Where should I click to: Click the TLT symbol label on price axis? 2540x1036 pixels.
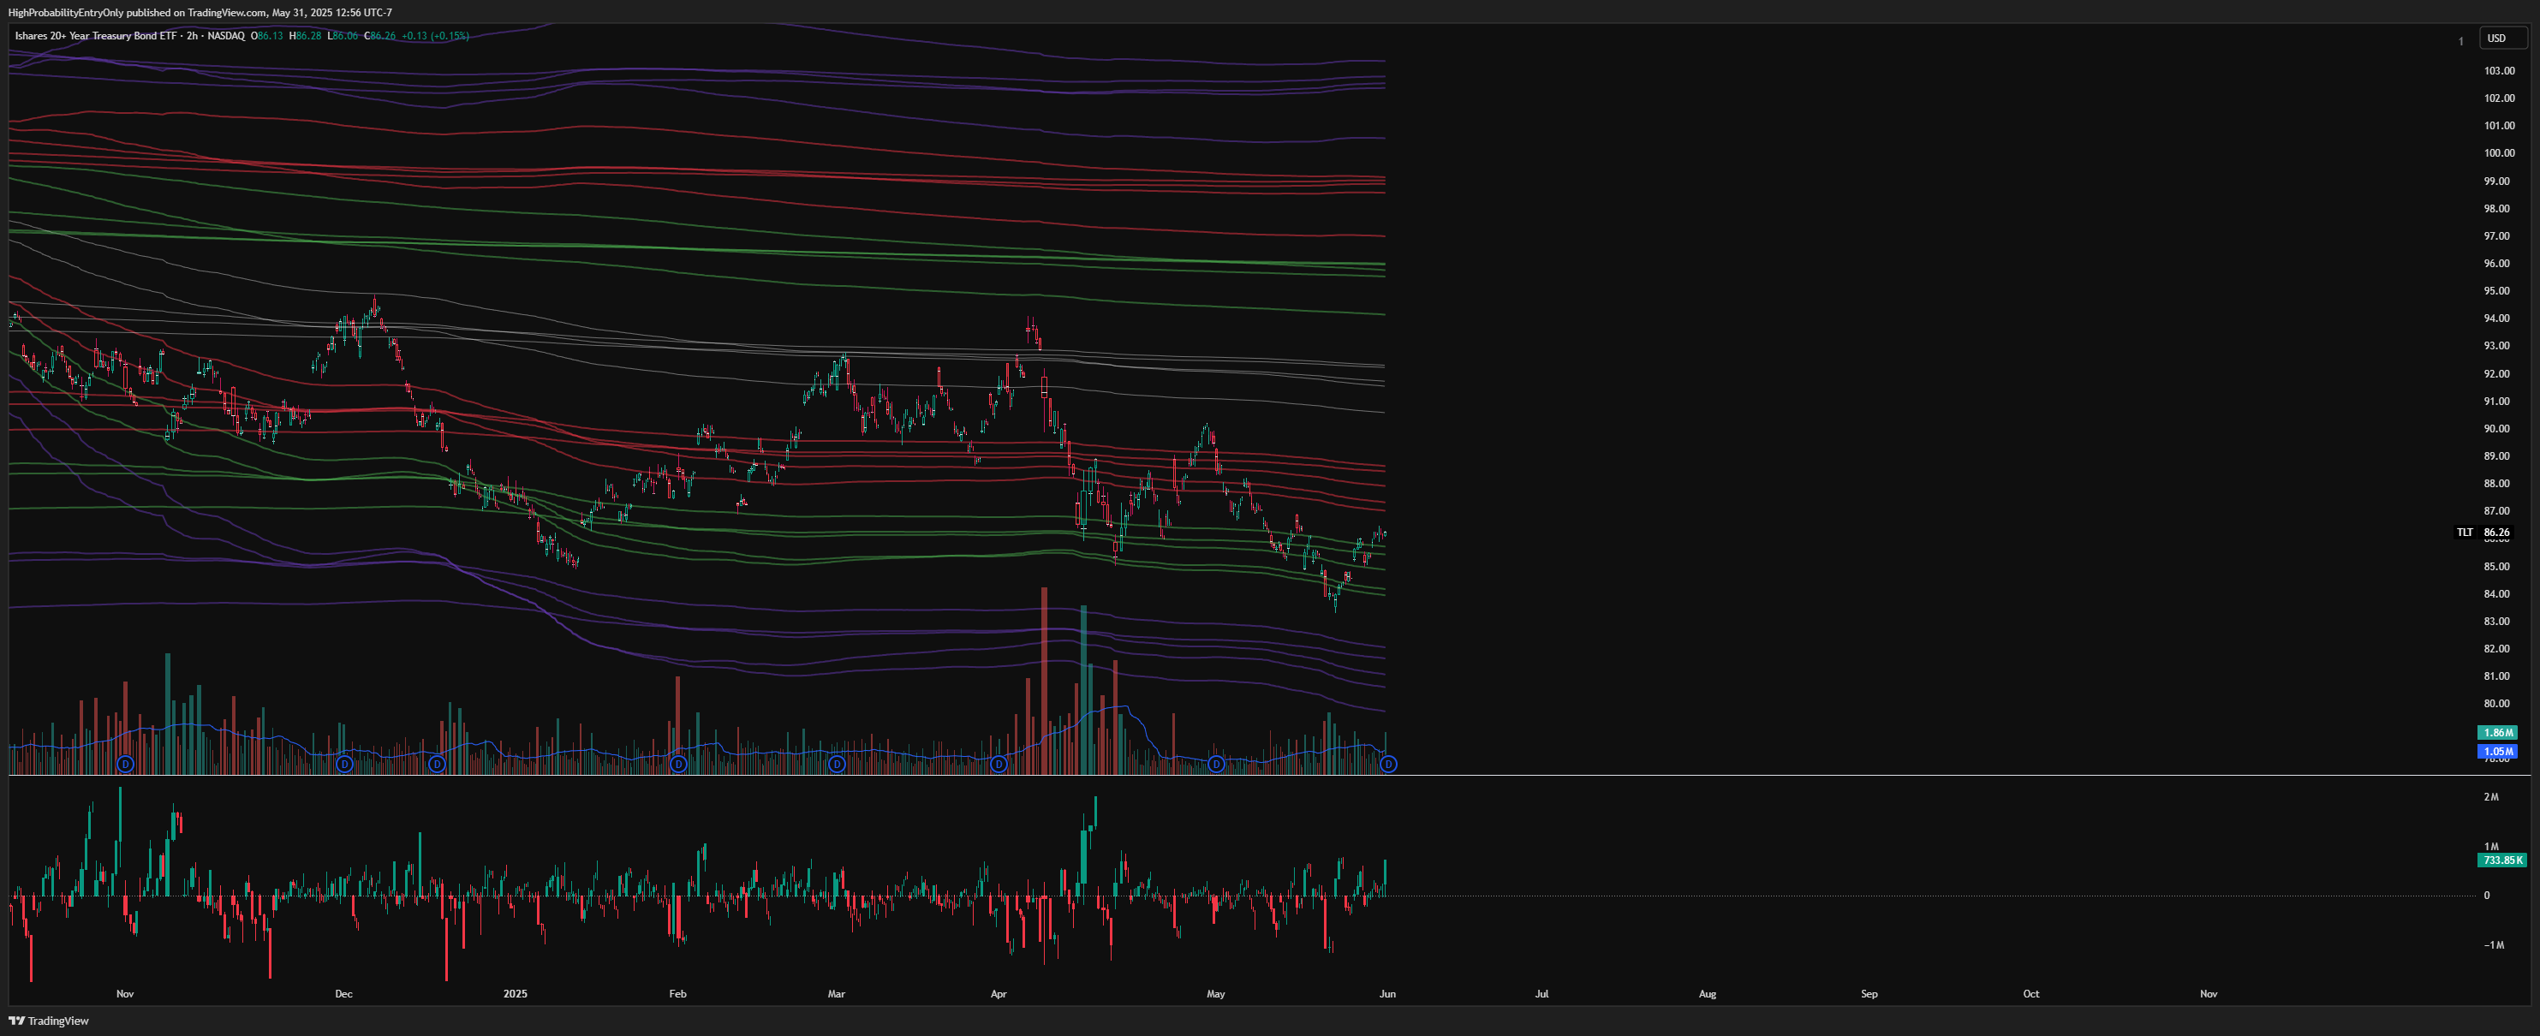2464,533
